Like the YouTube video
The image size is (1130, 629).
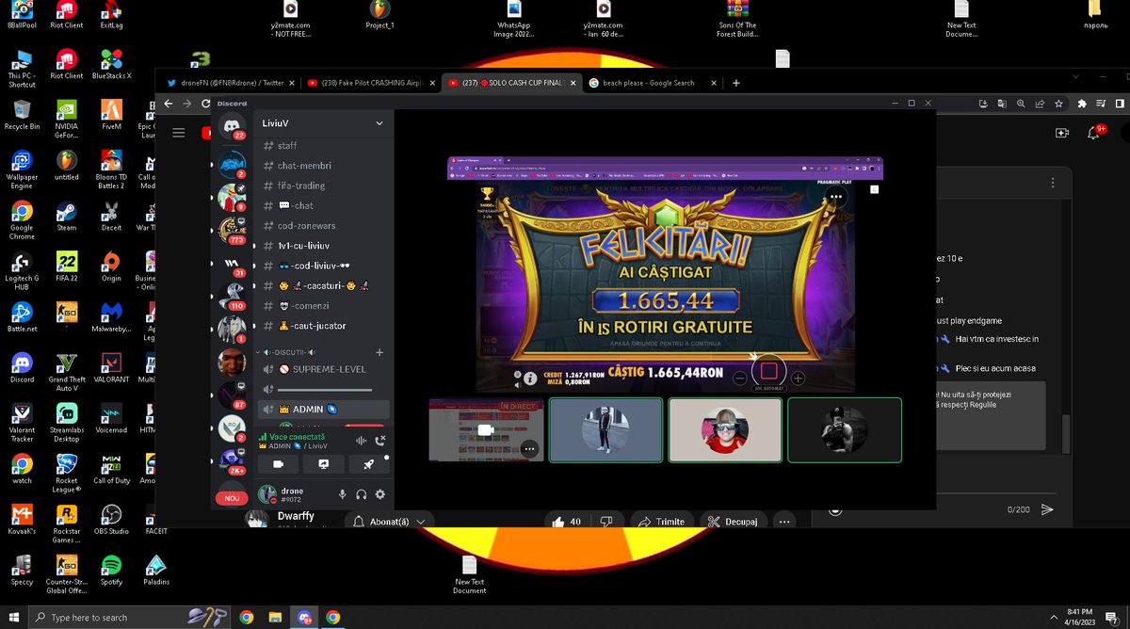click(567, 522)
